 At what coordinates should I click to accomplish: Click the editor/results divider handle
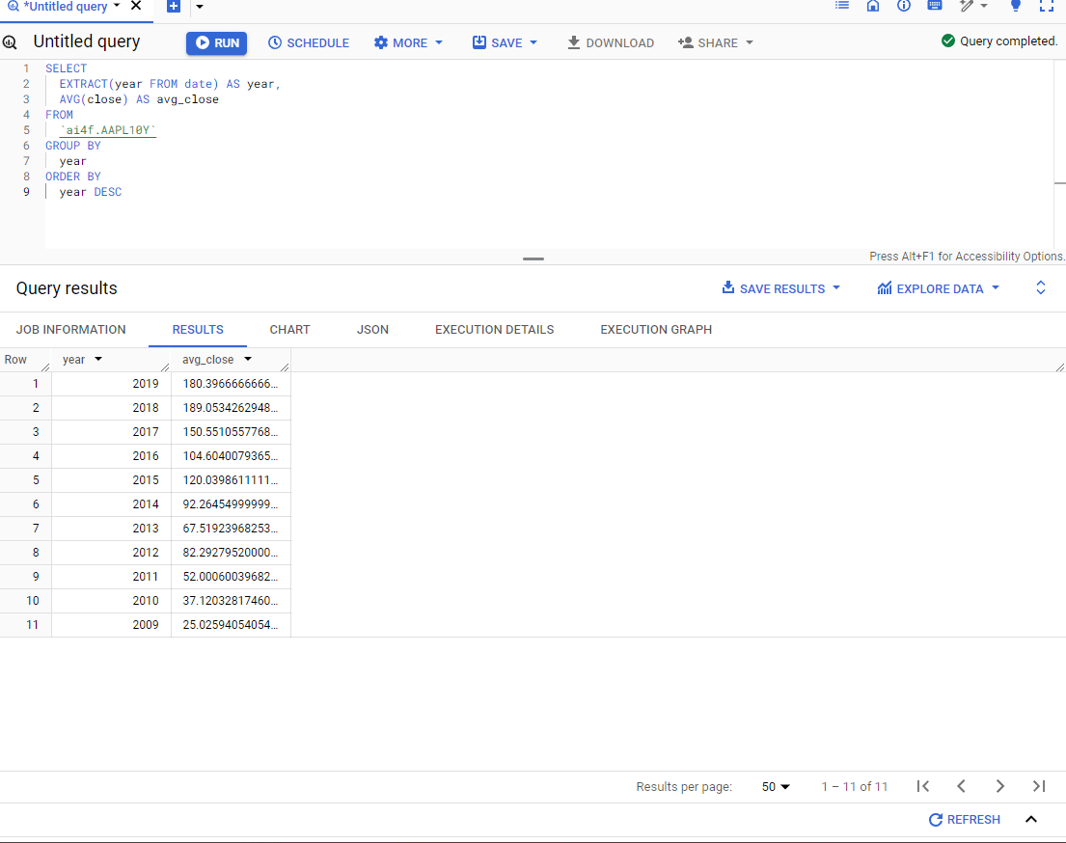(x=533, y=259)
